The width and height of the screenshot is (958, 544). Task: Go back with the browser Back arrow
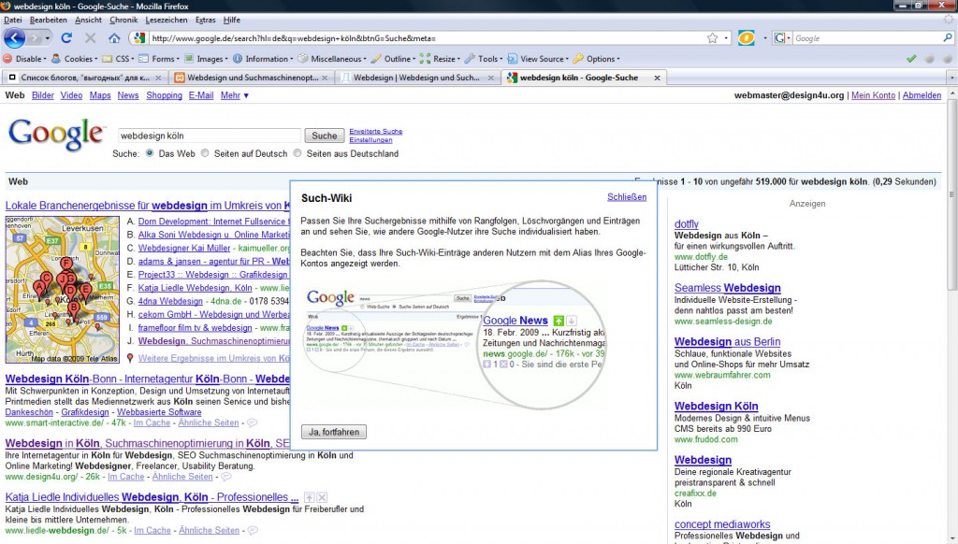click(15, 37)
